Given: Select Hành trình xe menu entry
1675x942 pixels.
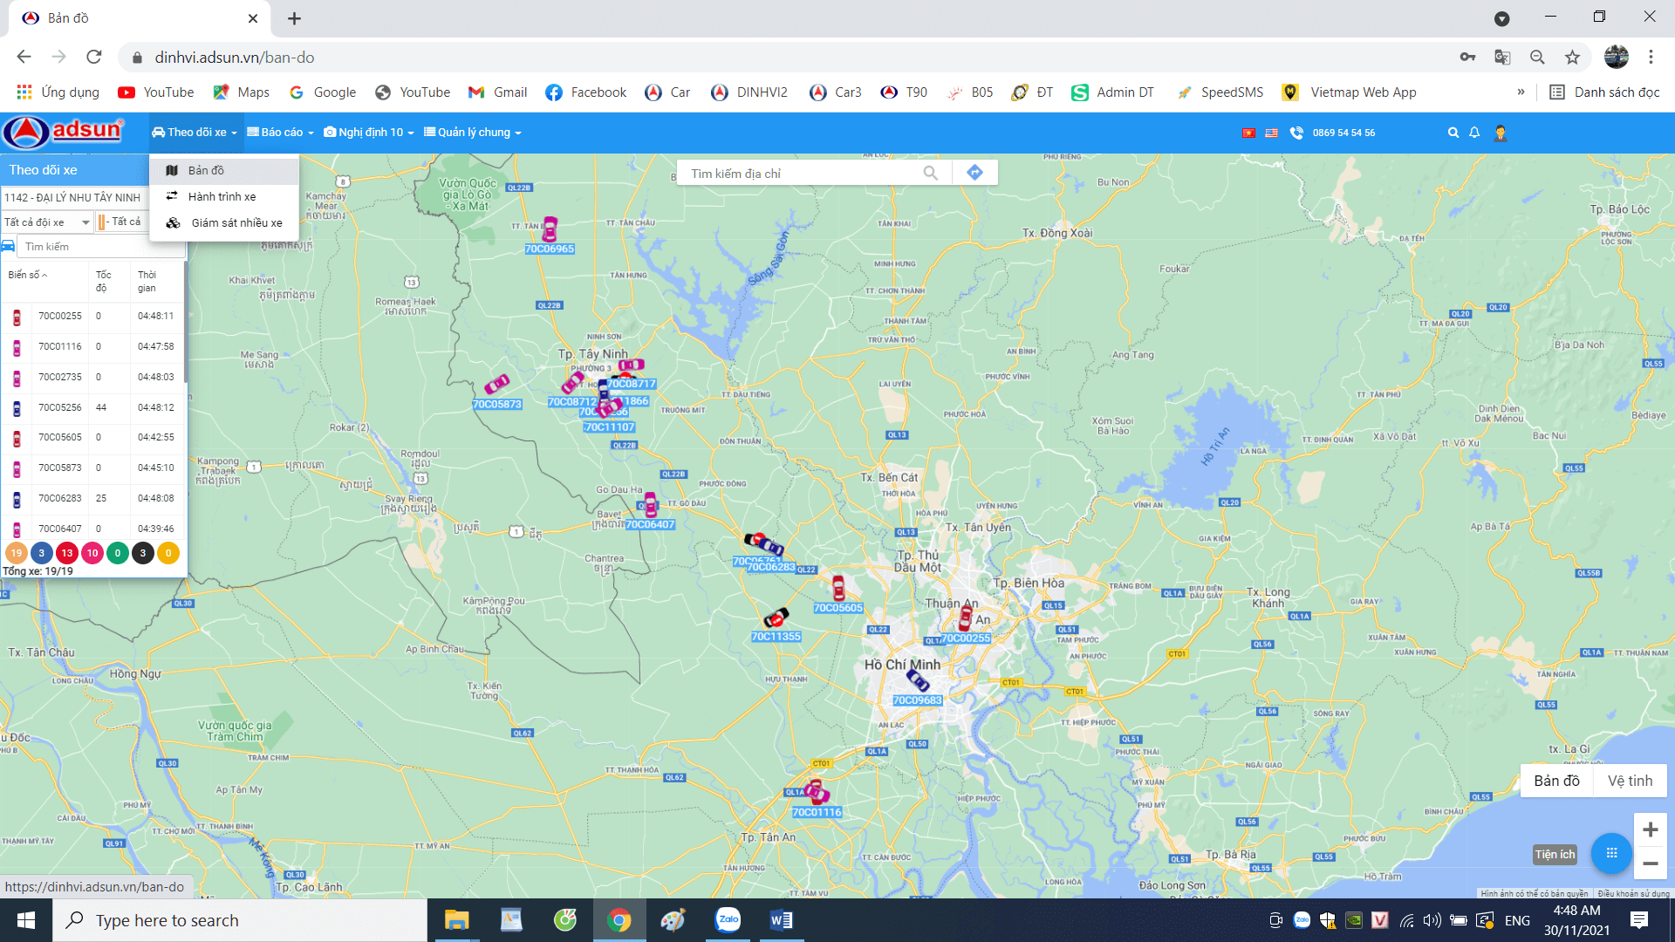Looking at the screenshot, I should (x=222, y=196).
